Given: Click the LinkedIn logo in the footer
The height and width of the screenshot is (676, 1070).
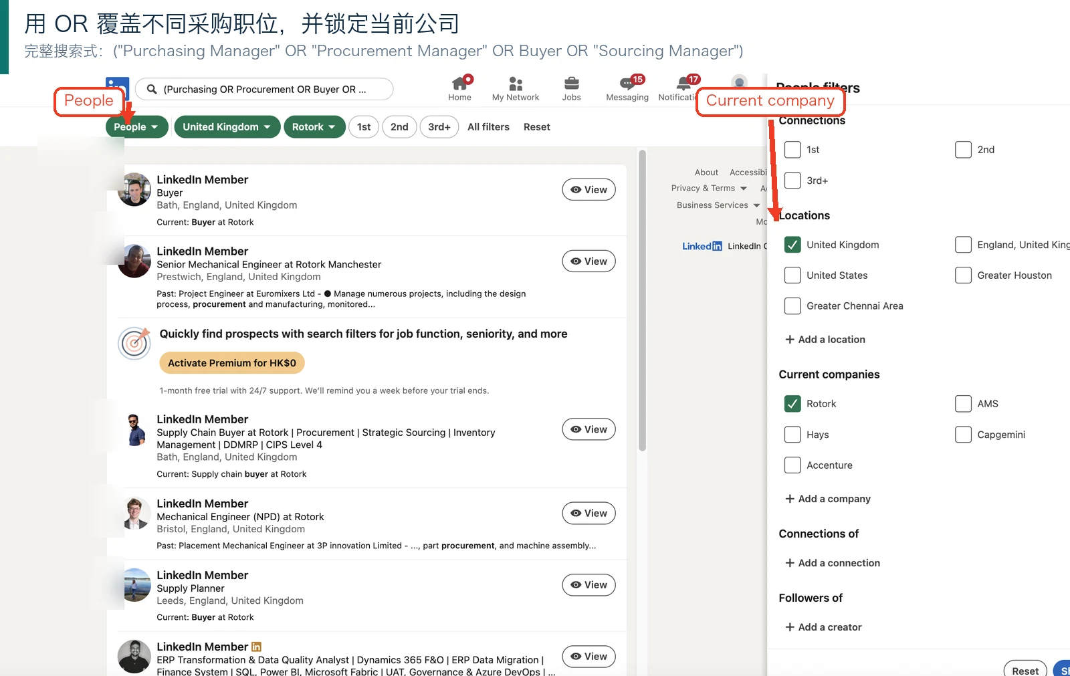Looking at the screenshot, I should (x=702, y=246).
